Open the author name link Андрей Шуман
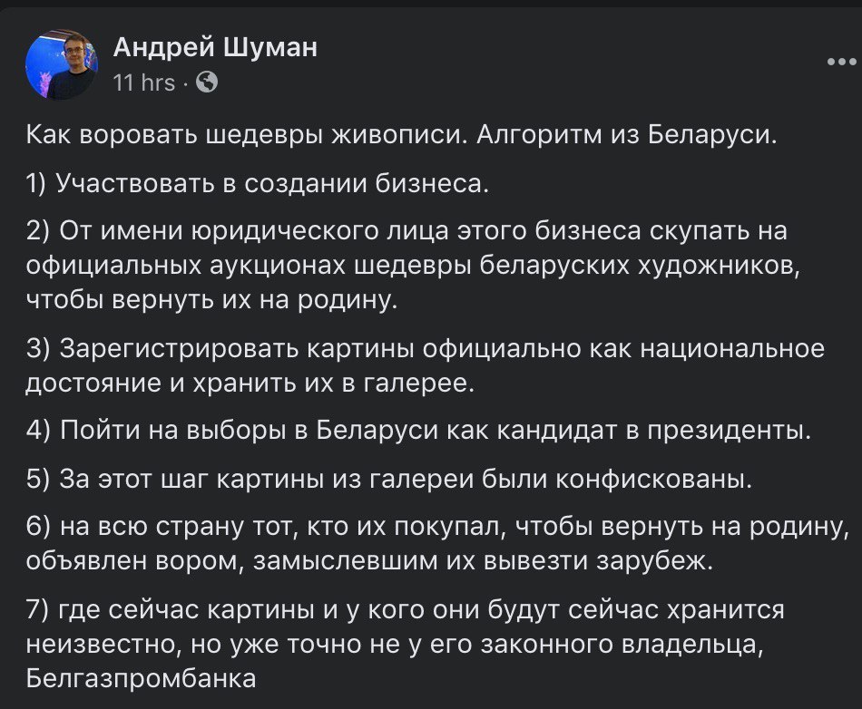The image size is (862, 709). point(215,47)
